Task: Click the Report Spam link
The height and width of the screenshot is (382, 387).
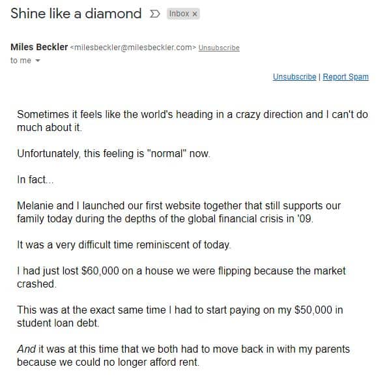Action: [345, 77]
